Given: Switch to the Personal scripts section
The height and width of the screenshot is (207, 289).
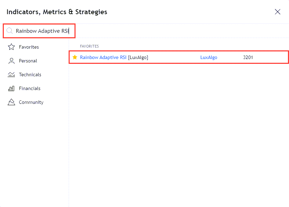Looking at the screenshot, I should tap(28, 61).
